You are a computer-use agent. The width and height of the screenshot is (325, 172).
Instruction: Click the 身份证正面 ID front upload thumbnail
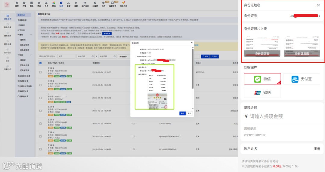pos(262,47)
